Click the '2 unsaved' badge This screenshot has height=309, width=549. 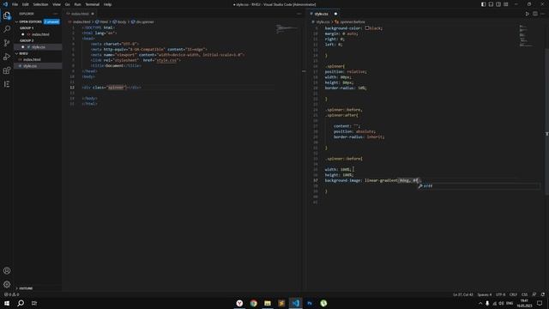tap(51, 21)
